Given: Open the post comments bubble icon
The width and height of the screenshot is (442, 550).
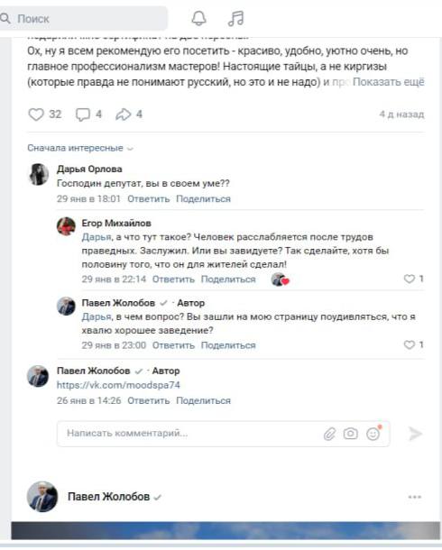Looking at the screenshot, I should click(x=83, y=115).
